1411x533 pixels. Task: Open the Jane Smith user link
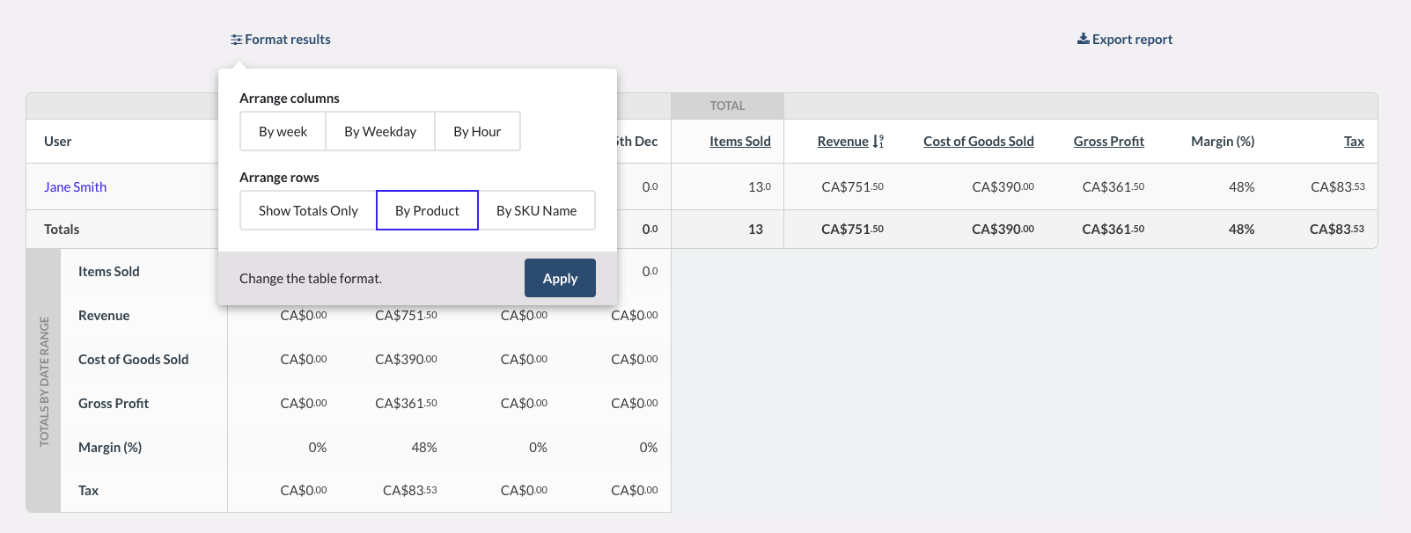[x=75, y=186]
